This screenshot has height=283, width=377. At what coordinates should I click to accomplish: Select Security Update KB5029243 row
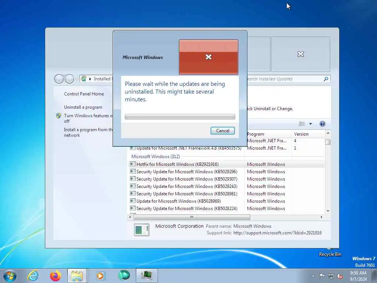click(x=227, y=186)
